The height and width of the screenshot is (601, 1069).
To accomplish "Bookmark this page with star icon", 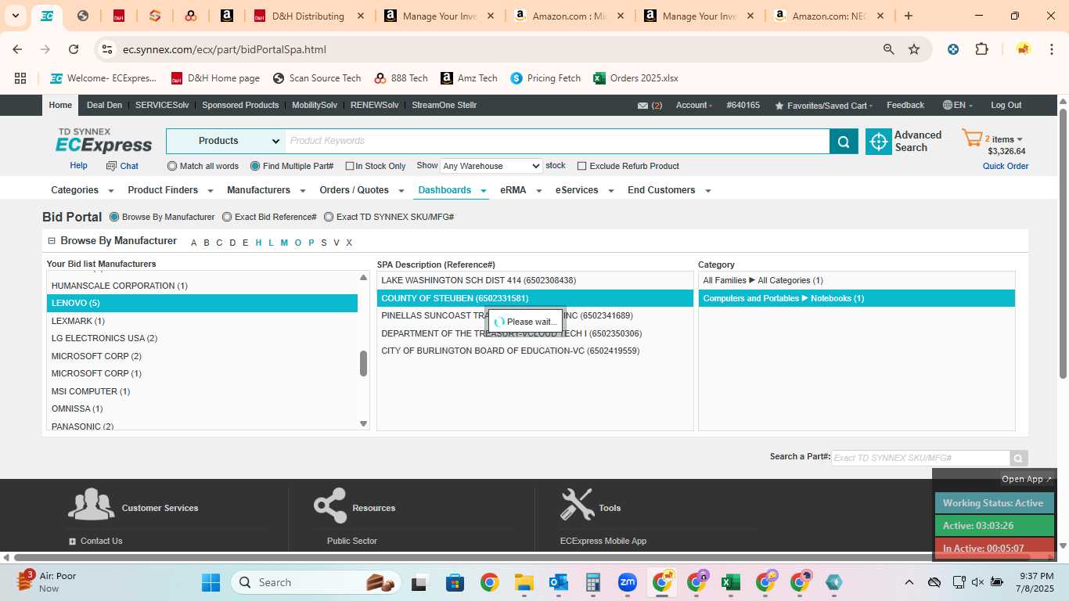I will tap(914, 49).
